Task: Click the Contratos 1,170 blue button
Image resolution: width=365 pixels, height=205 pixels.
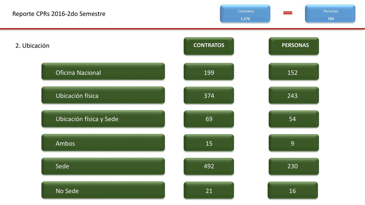Action: tap(245, 14)
